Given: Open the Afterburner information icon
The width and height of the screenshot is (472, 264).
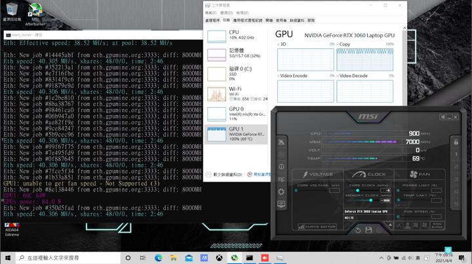Looking at the screenshot, I should pos(281,167).
